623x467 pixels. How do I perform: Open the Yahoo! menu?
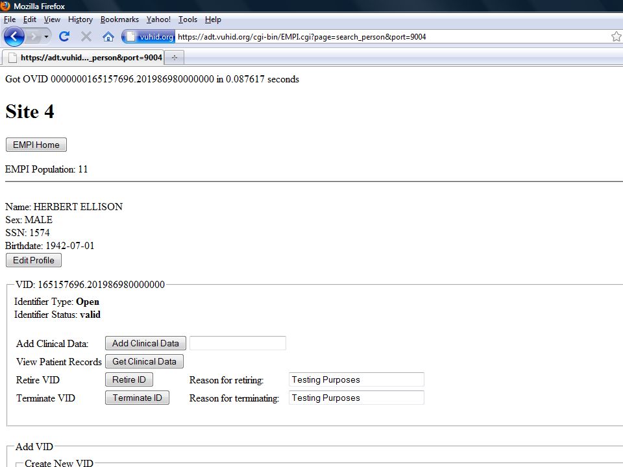coord(158,19)
